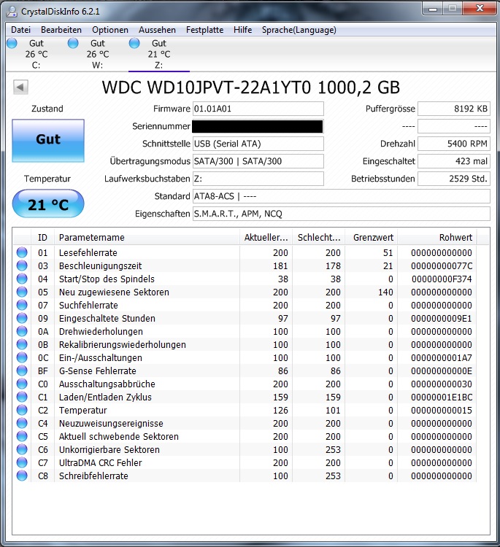Screen dimensions: 500x547
Task: Click the Parametername column header
Action: tap(147, 237)
